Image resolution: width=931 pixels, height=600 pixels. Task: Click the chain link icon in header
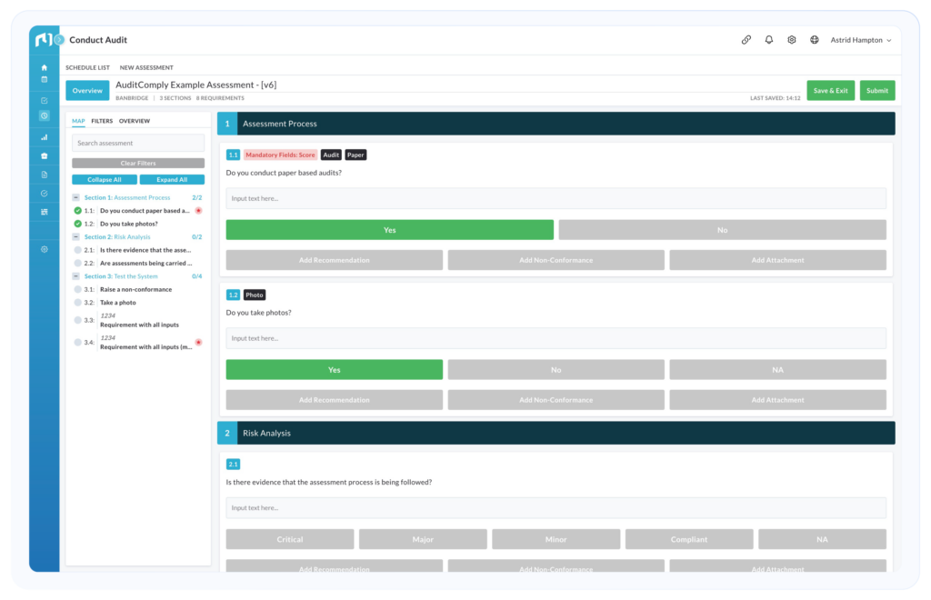click(x=746, y=40)
